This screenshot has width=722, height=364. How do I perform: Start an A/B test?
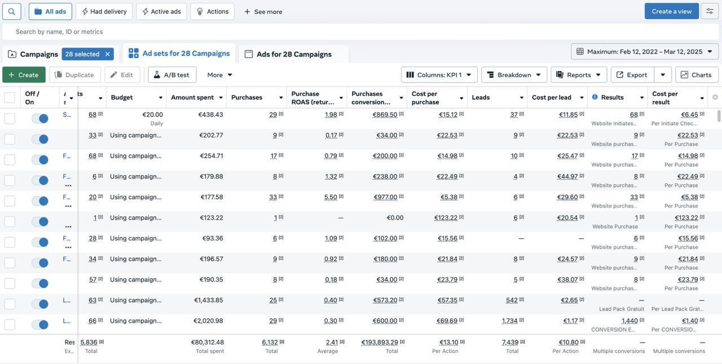(172, 75)
